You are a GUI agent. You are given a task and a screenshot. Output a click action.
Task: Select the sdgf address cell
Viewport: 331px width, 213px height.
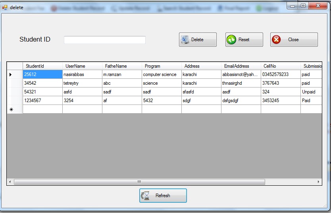tap(201, 100)
